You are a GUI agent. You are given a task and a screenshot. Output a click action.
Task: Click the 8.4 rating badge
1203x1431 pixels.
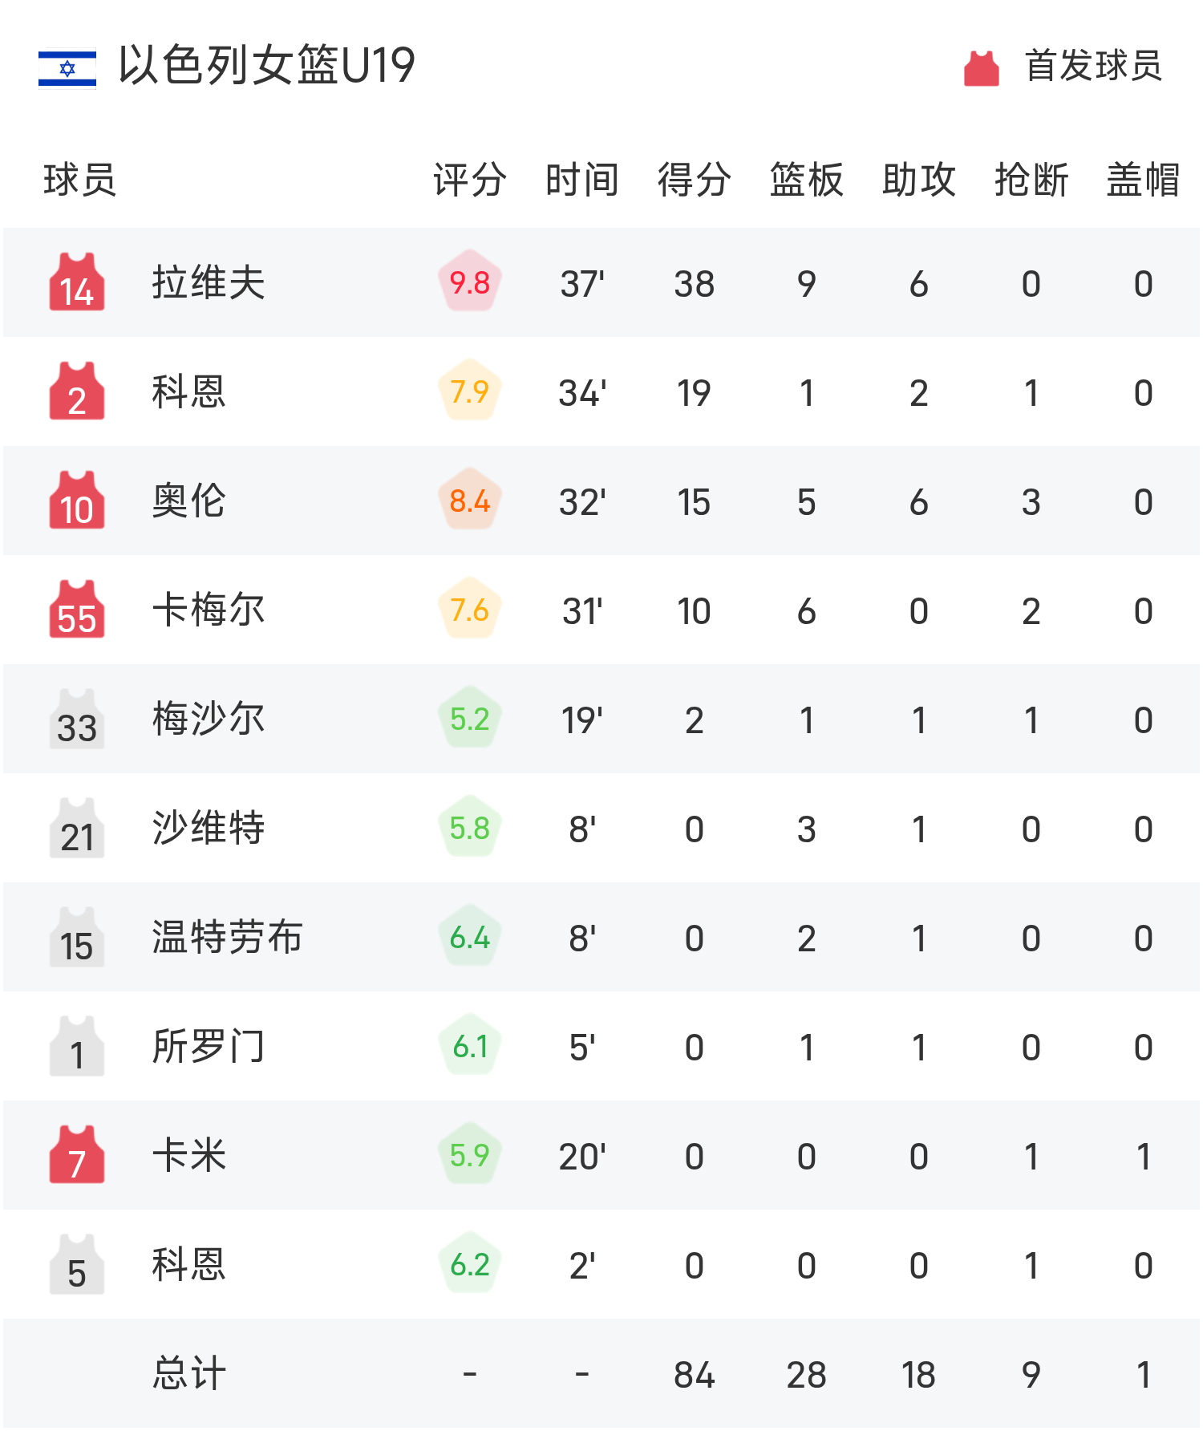(x=470, y=501)
